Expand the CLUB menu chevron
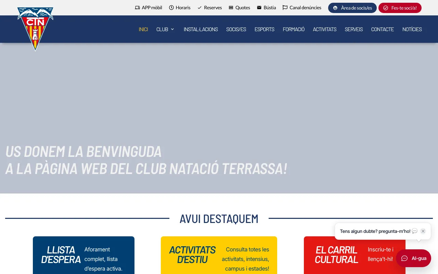The width and height of the screenshot is (438, 274). (x=172, y=29)
